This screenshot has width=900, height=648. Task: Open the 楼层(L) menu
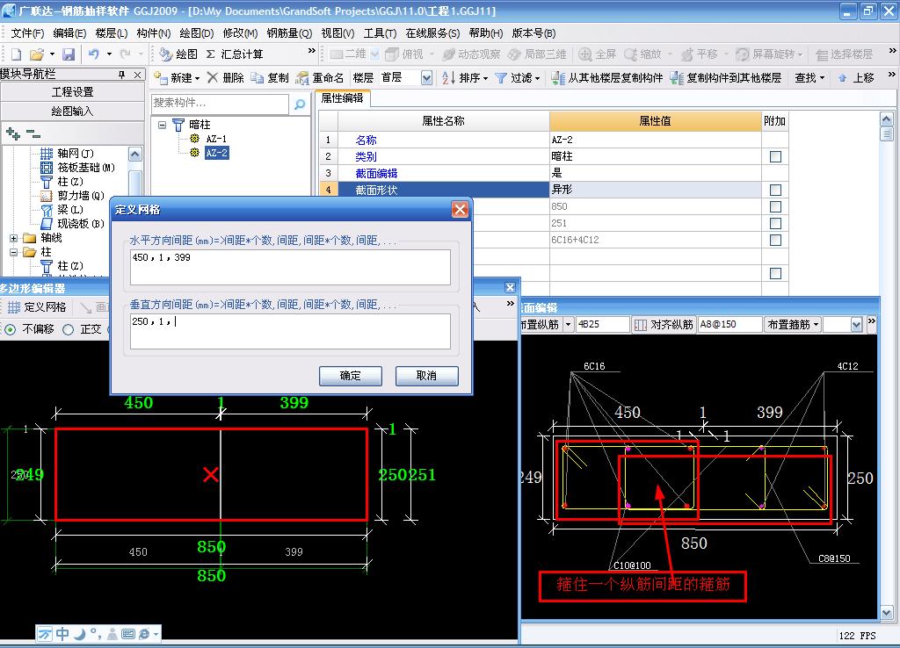tap(112, 33)
